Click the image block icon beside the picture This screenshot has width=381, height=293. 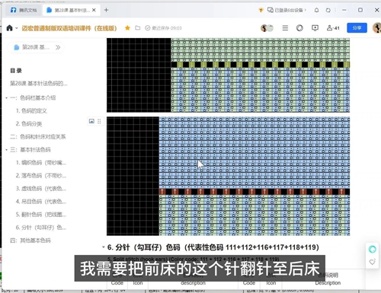91,121
